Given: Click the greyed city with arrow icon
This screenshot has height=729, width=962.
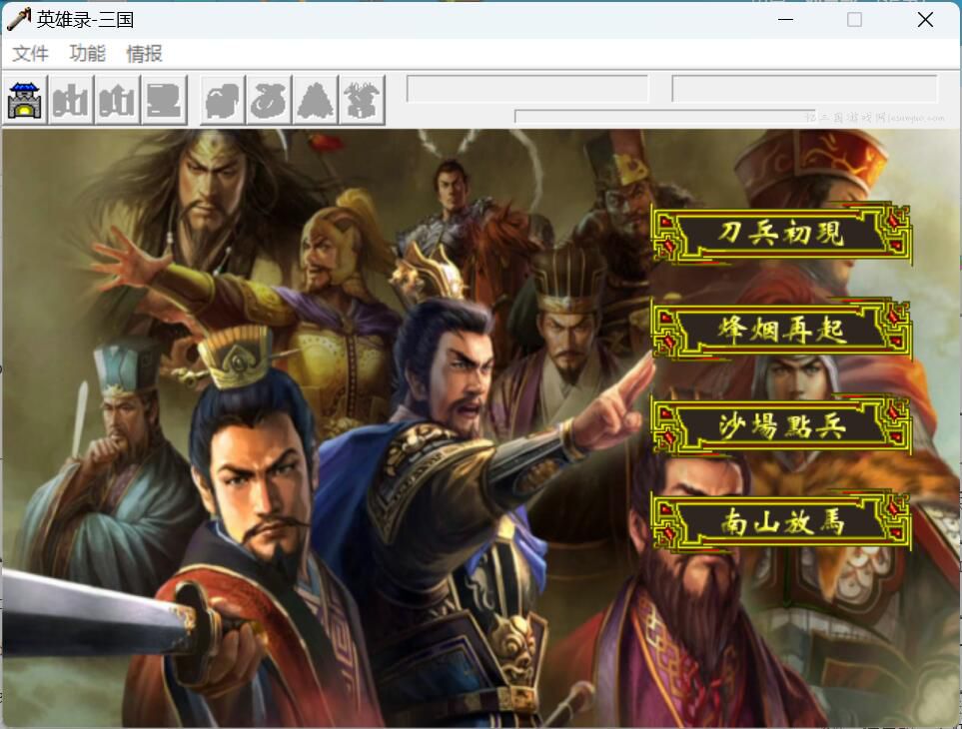Looking at the screenshot, I should click(117, 100).
